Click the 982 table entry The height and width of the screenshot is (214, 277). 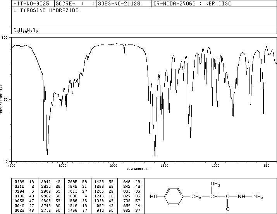pos(100,205)
